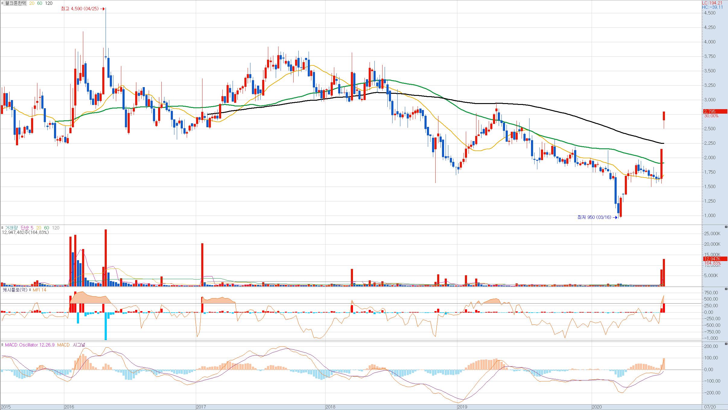Close the volume indicator panel
This screenshot has width=728, height=410.
click(x=726, y=227)
